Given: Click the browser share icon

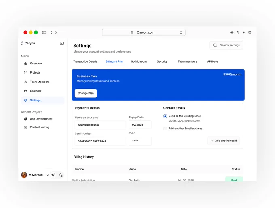Looking at the screenshot, I should click(238, 32).
